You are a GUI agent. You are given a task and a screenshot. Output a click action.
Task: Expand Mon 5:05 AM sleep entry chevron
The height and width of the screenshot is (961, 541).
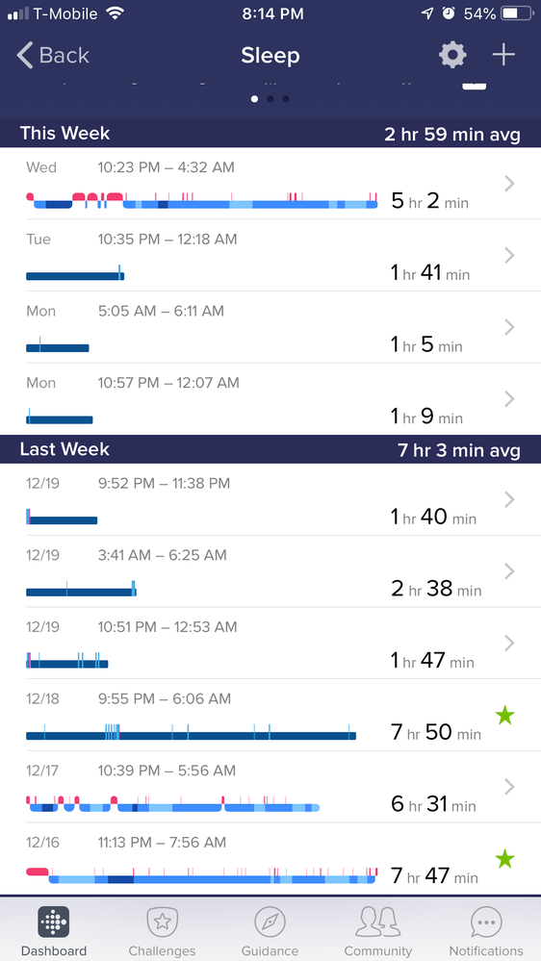click(509, 327)
